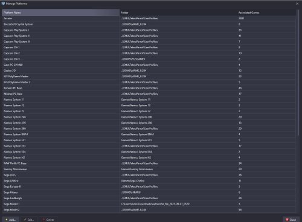The height and width of the screenshot is (222, 302).
Task: Click the Games\Namco System 11 folder cell
Action: (178, 100)
